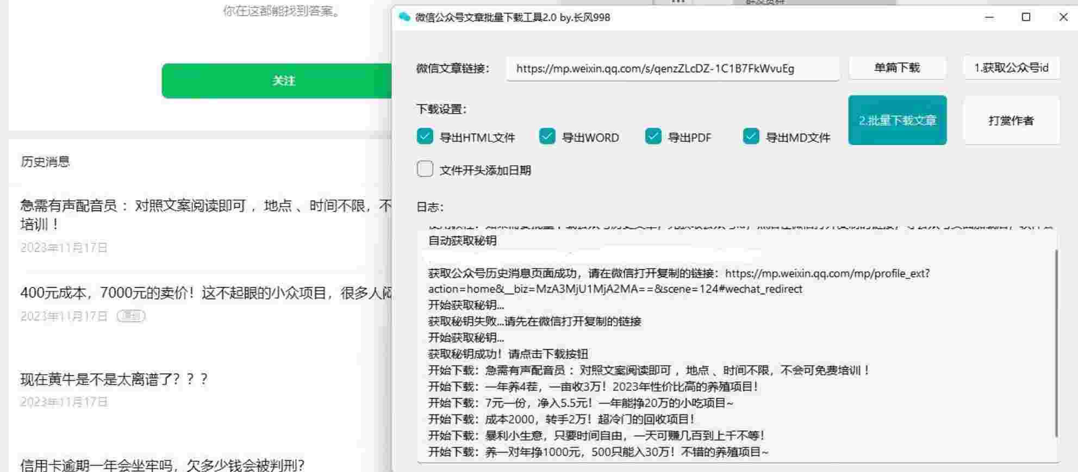Click the 1.获取公众号id button
Screen dimensions: 1078x472
pyautogui.click(x=1011, y=68)
